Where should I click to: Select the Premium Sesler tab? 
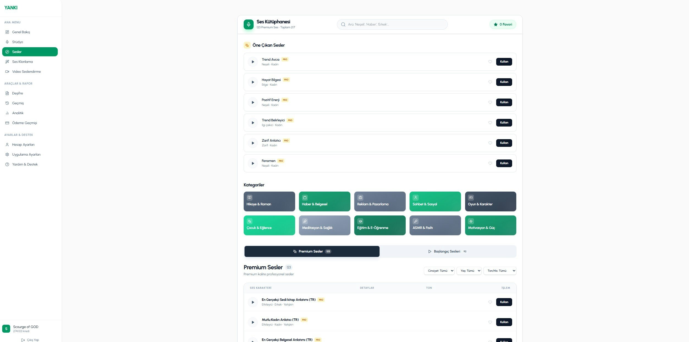(312, 251)
